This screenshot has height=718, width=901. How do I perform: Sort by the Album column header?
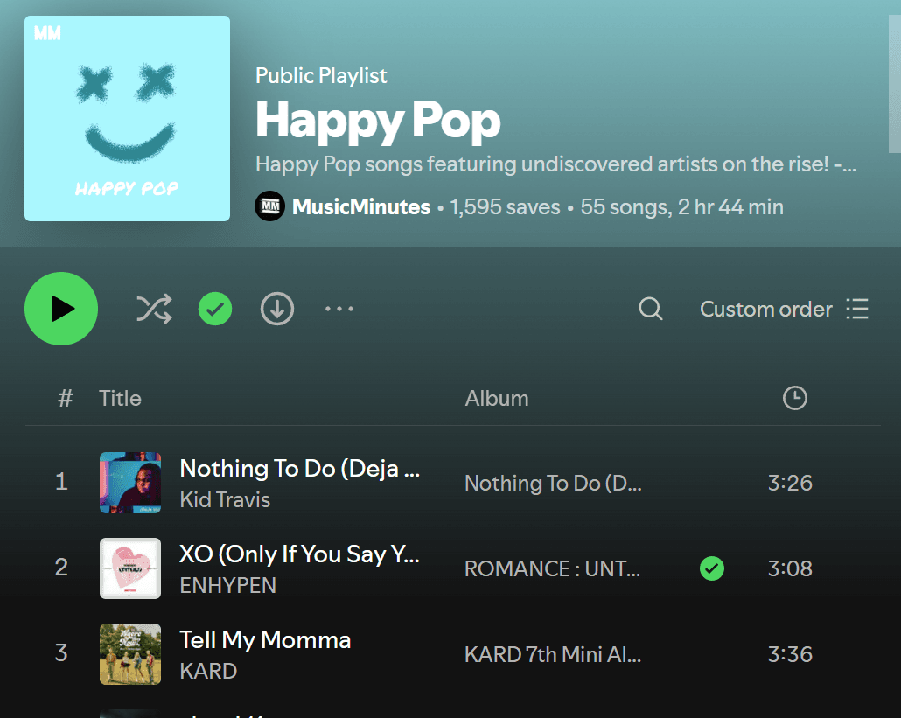[x=496, y=398]
